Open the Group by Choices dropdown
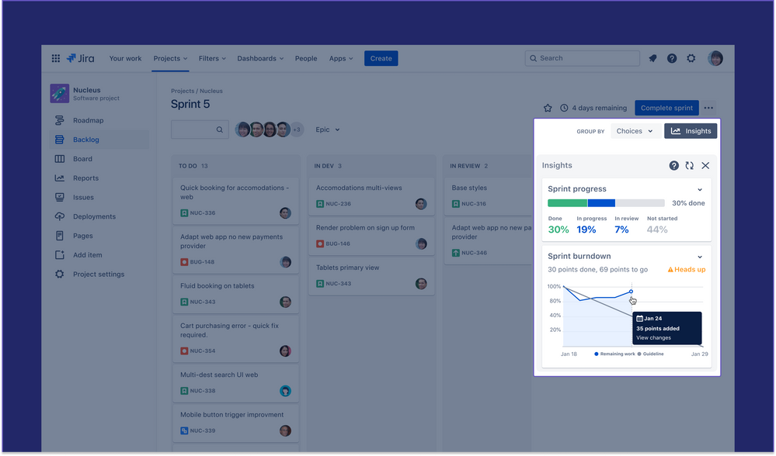 tap(635, 131)
